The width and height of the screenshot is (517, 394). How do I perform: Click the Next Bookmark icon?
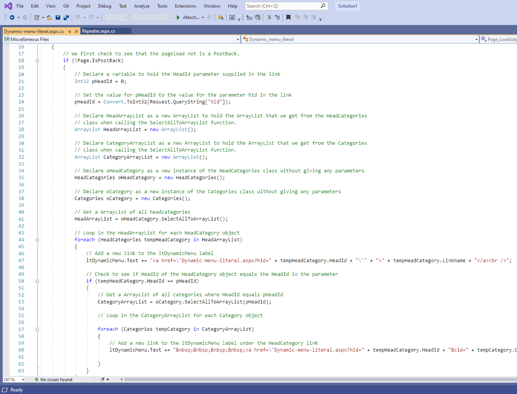305,17
